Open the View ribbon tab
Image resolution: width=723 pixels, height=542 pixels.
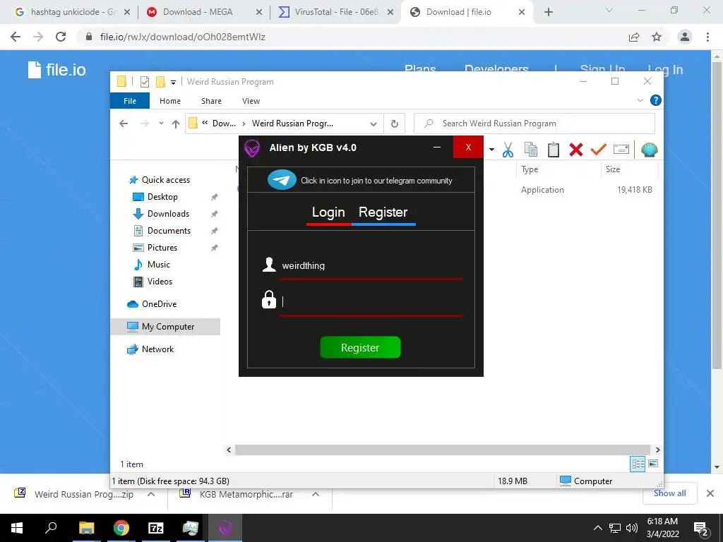(251, 101)
